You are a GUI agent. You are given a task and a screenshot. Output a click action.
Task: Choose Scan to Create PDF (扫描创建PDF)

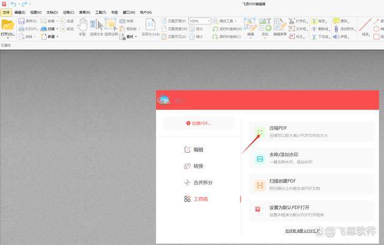[x=312, y=184]
